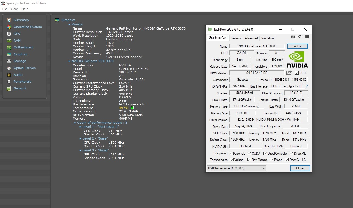The image size is (353, 208).
Task: Click the Device ID value 10DE-2484 in Speccy
Action: pyautogui.click(x=128, y=72)
